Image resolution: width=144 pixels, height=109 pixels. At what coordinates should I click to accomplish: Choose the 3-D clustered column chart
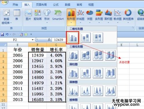73,55
